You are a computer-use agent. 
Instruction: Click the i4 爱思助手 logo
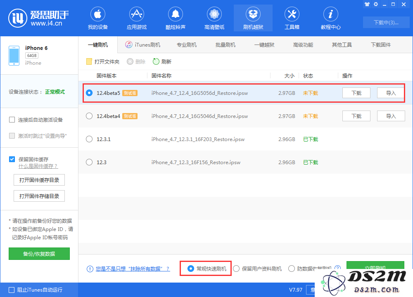click(38, 18)
